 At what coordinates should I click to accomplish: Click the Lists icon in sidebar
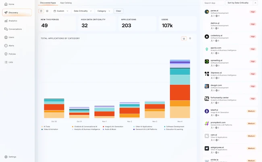point(6,62)
